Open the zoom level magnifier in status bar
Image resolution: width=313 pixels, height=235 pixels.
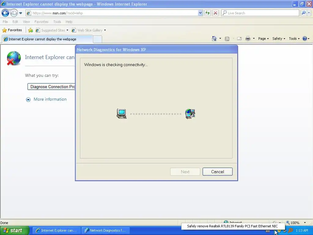[288, 223]
